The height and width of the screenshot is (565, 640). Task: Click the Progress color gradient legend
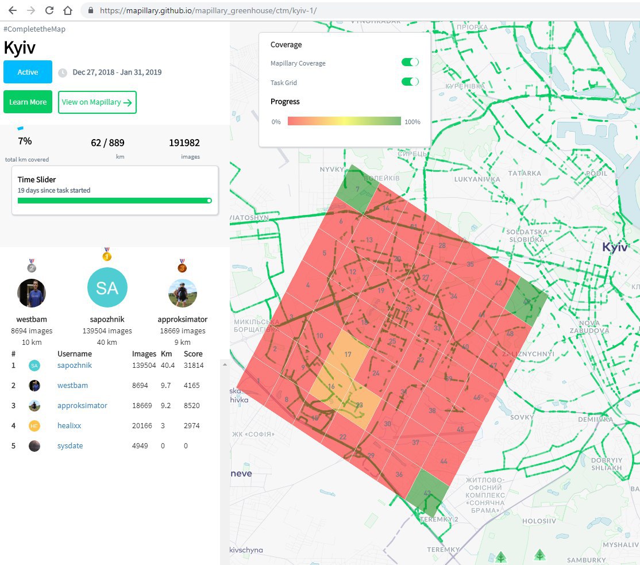[344, 121]
